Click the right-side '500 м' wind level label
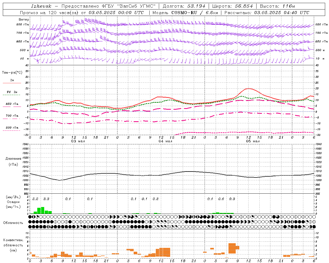 coord(320,50)
